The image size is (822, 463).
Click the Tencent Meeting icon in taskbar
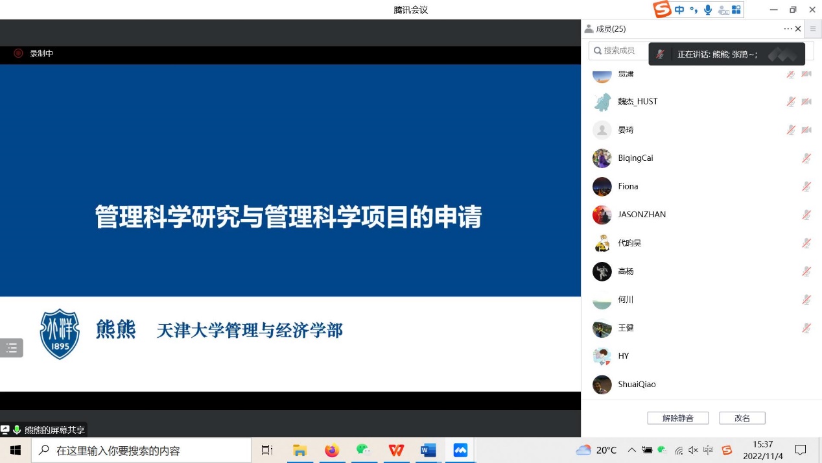click(460, 450)
